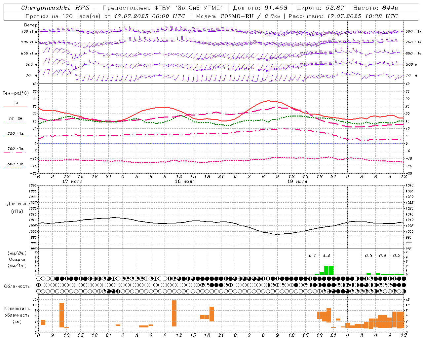
Task: Click the 4.4 precipitation total value
Action: pos(327,256)
